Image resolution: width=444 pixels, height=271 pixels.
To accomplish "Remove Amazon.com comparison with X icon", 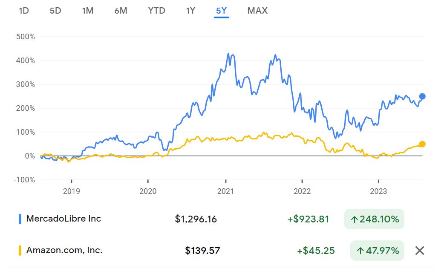I will coord(420,251).
